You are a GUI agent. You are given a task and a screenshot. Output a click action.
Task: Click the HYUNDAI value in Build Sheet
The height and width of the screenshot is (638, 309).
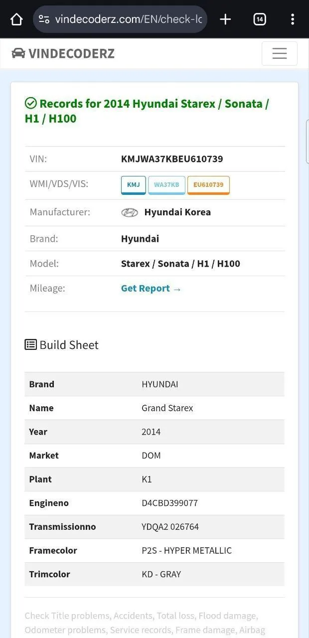160,384
